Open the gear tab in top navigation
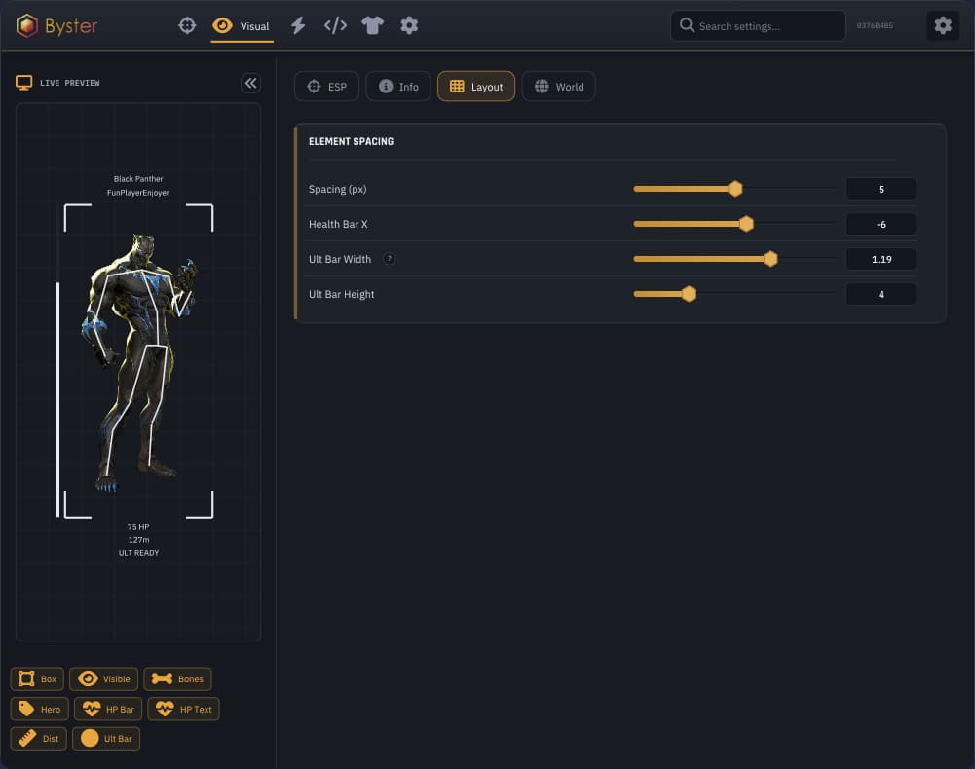 click(x=409, y=25)
